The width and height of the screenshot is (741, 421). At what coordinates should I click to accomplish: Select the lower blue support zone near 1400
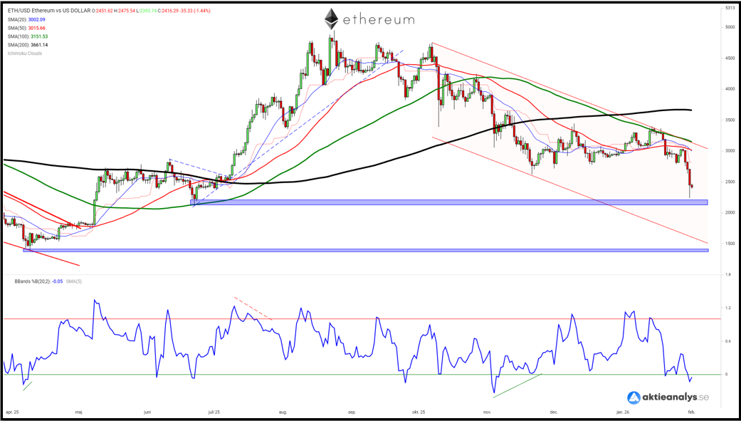[366, 250]
